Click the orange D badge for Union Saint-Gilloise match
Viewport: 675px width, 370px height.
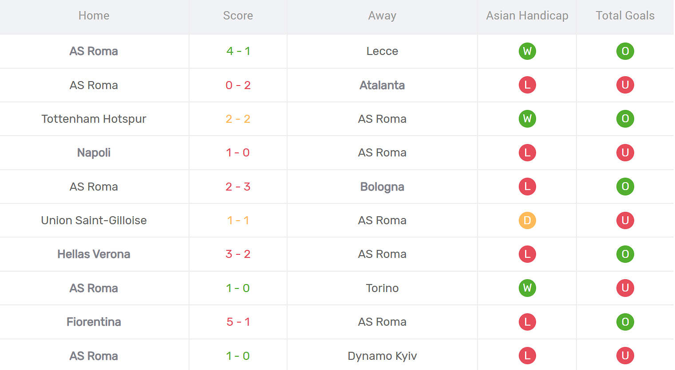[x=527, y=220]
